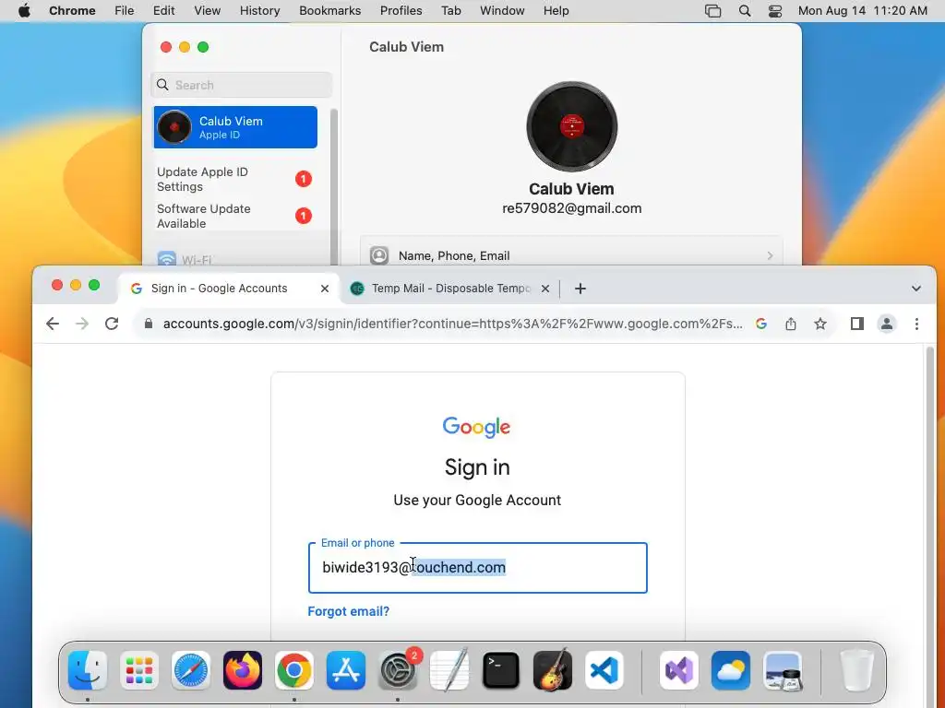Select Calub Viem Apple ID sidebar item
This screenshot has height=708, width=945.
click(x=235, y=127)
